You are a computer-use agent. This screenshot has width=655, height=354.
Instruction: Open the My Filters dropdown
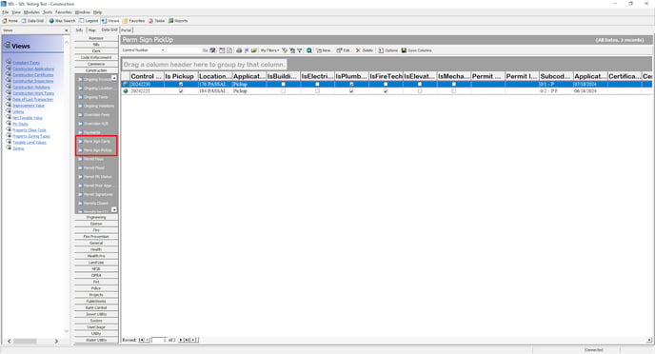pyautogui.click(x=269, y=50)
